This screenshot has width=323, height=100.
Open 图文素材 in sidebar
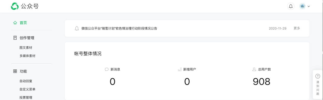[x=26, y=48]
